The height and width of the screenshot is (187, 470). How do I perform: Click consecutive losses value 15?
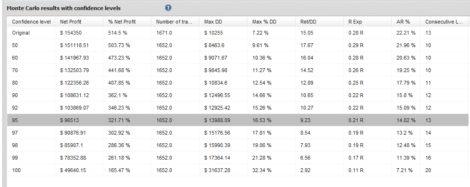428,145
